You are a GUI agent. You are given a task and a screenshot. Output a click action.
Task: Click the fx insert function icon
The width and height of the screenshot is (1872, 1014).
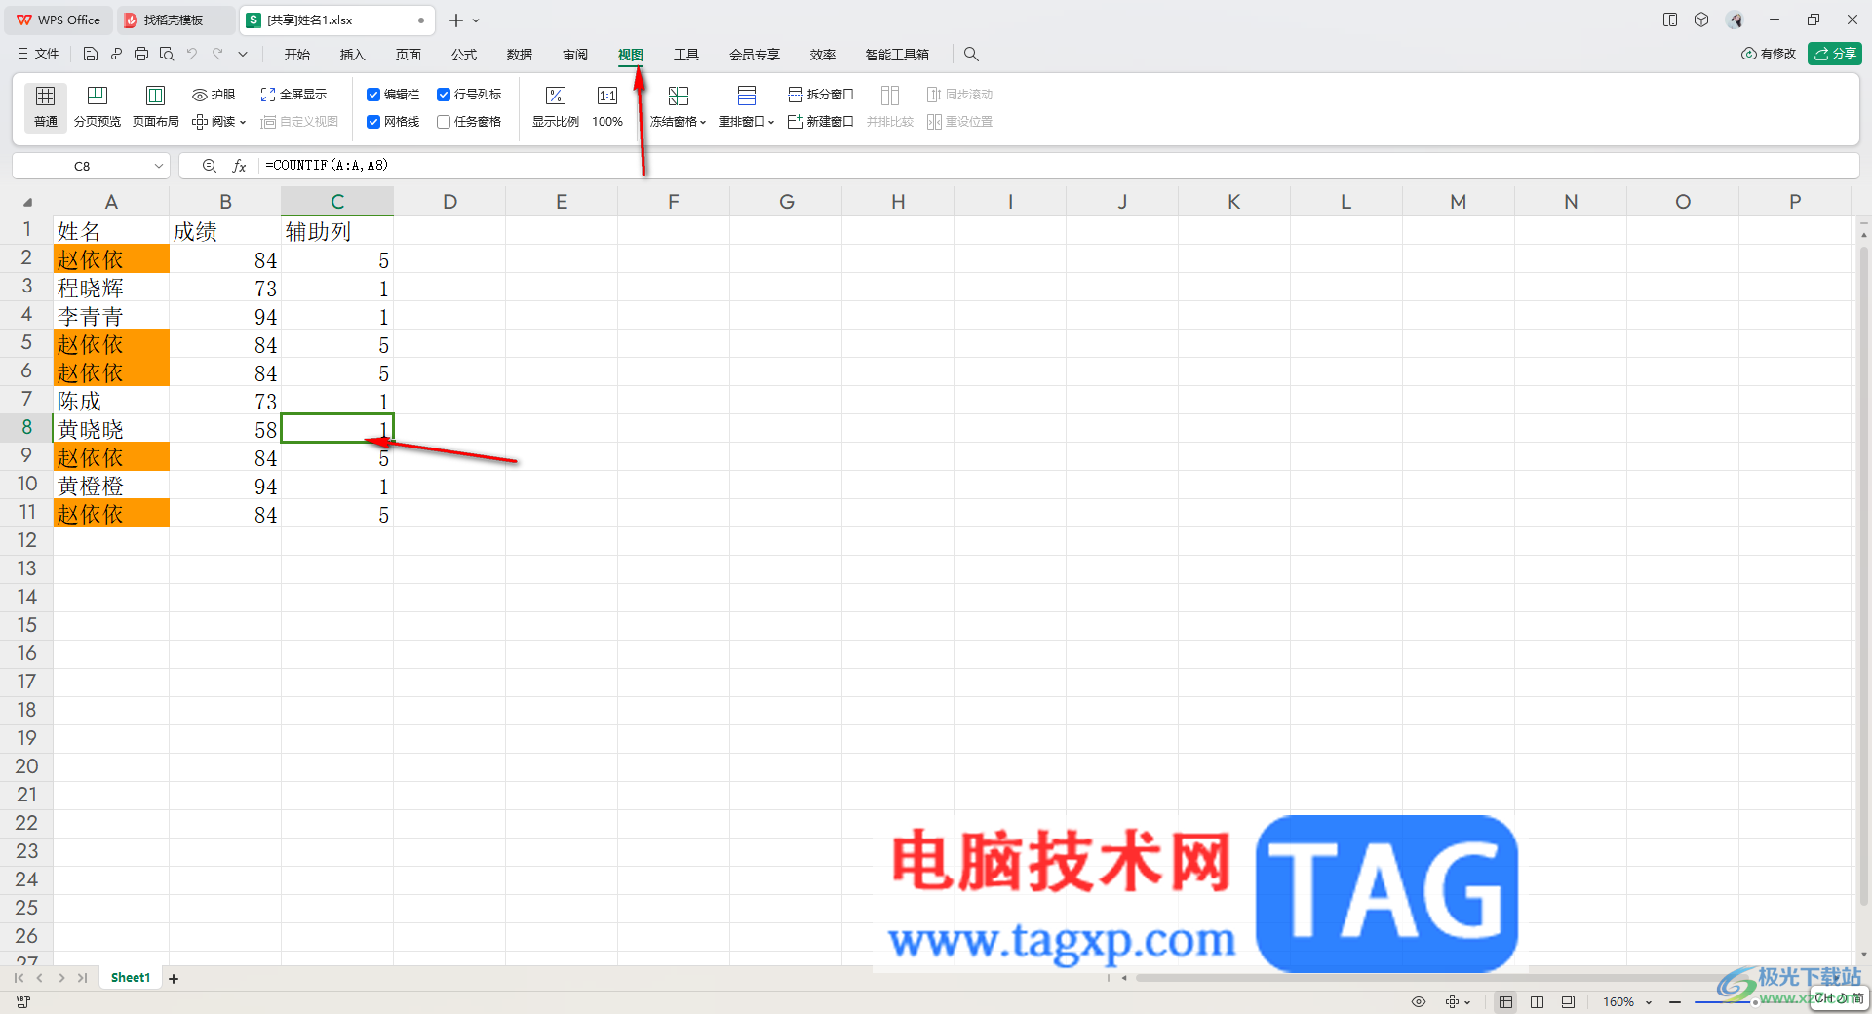[239, 166]
